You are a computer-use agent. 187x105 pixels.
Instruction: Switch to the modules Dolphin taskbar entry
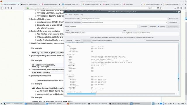[35, 104]
